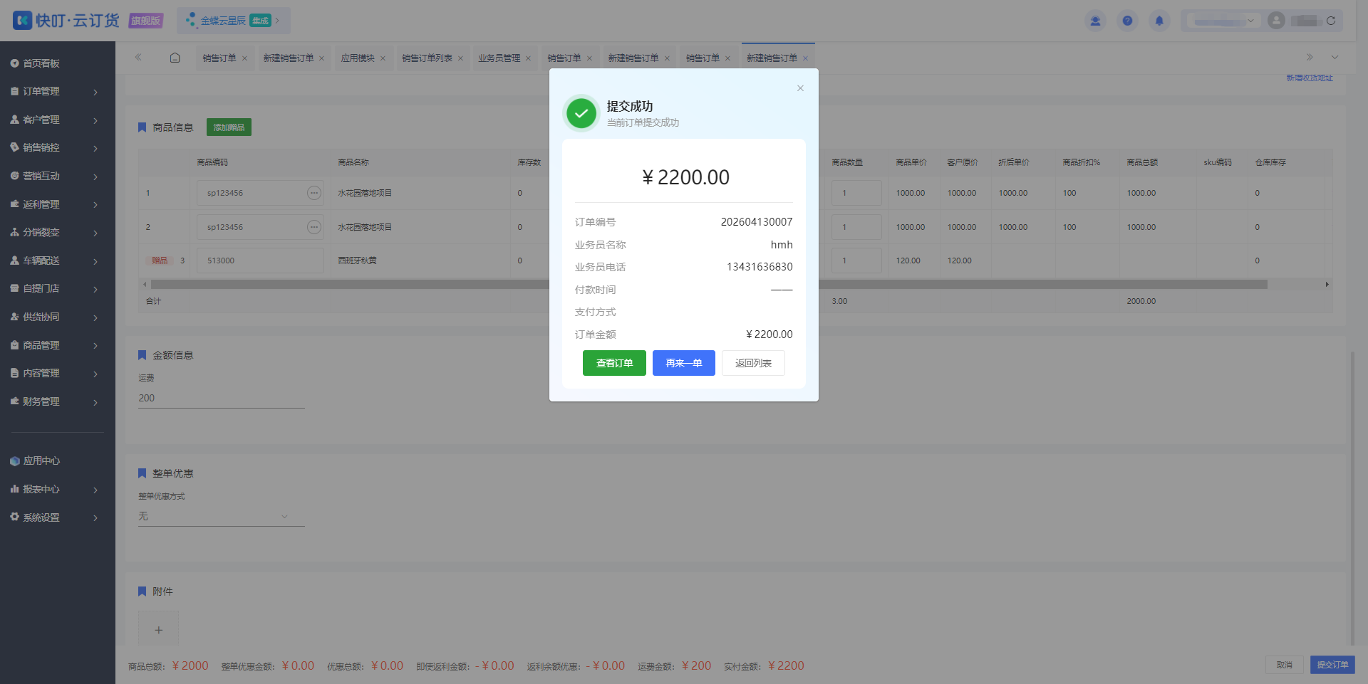
Task: Click the refresh icon beside the user name
Action: pyautogui.click(x=1330, y=21)
